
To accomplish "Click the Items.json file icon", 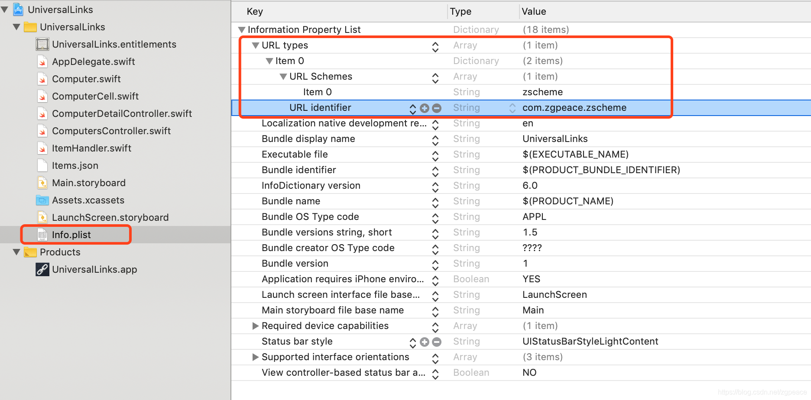I will coord(42,165).
